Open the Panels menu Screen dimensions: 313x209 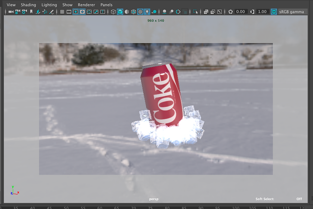tap(106, 5)
